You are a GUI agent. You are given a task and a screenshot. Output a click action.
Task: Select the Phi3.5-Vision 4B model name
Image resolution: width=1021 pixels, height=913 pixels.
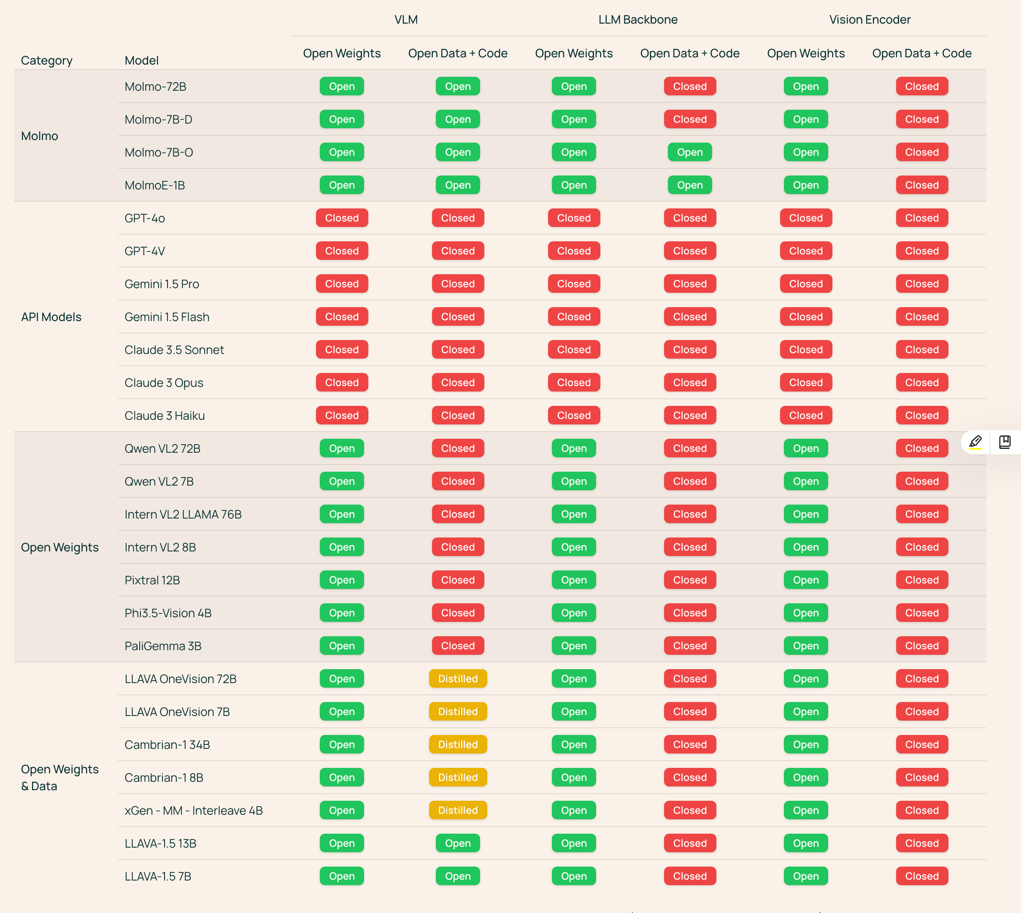(x=168, y=613)
